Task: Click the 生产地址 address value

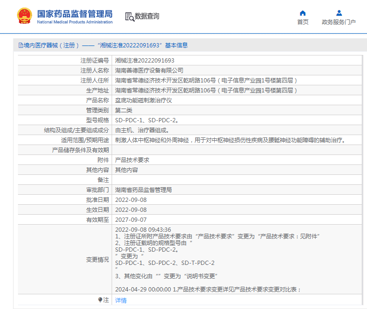Action: 206,91
